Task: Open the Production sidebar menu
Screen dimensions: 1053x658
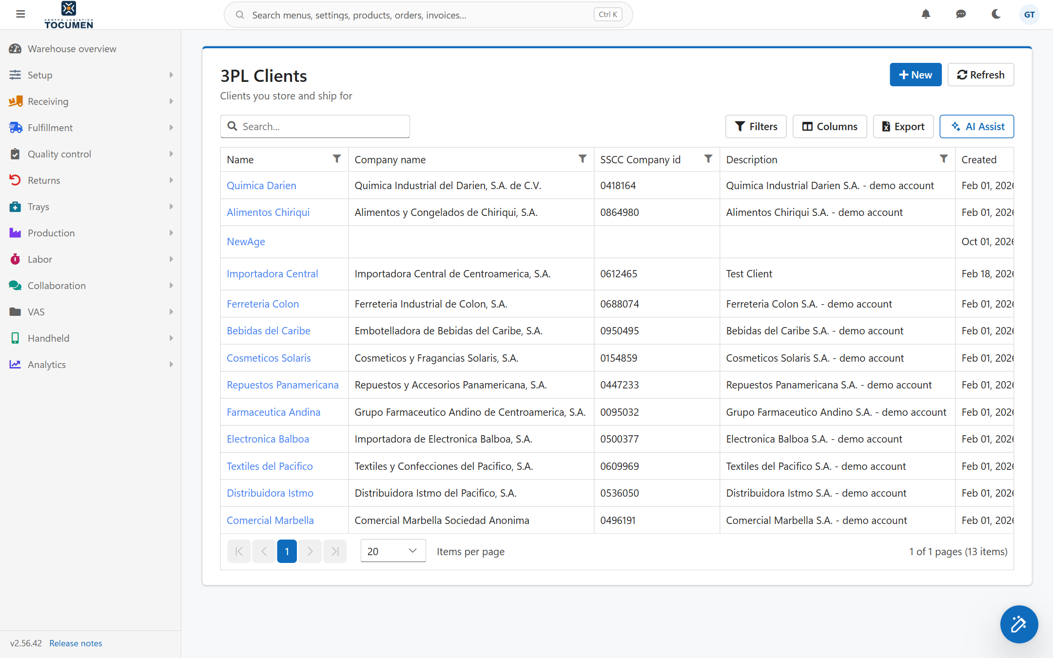Action: pyautogui.click(x=90, y=233)
